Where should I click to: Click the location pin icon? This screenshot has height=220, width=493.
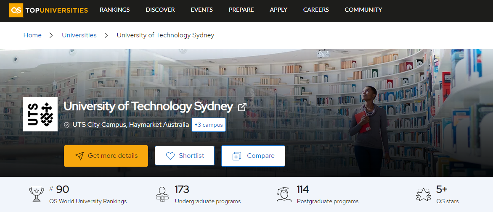pyautogui.click(x=66, y=125)
